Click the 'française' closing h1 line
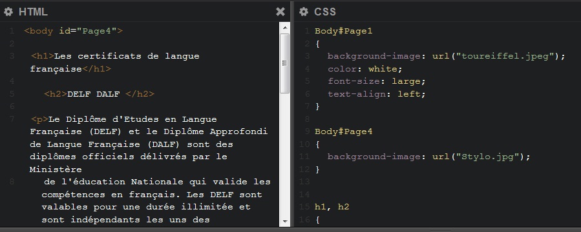This screenshot has height=232, width=581. [x=70, y=69]
